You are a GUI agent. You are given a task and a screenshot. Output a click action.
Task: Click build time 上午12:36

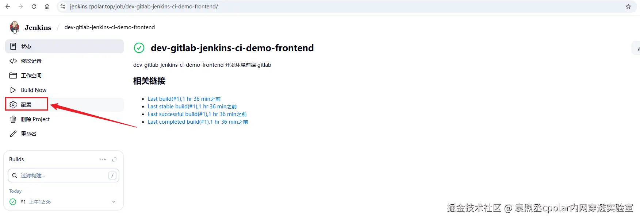(x=40, y=202)
